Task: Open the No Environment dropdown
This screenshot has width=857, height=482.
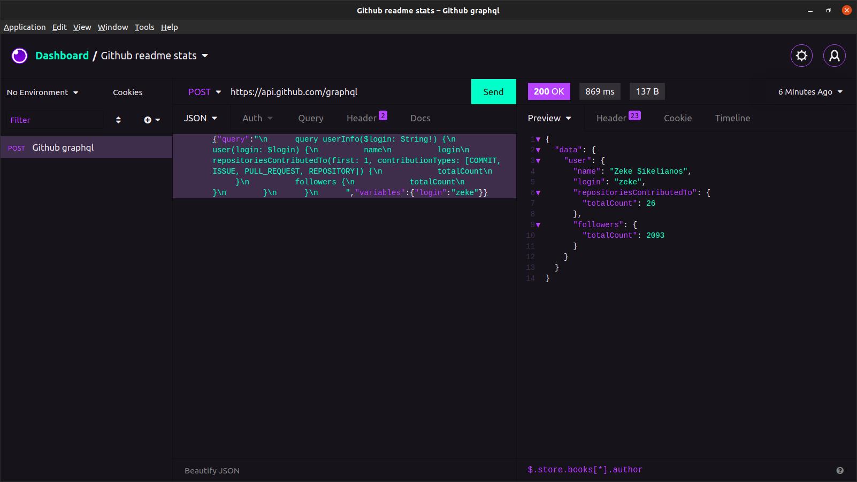Action: click(x=42, y=92)
